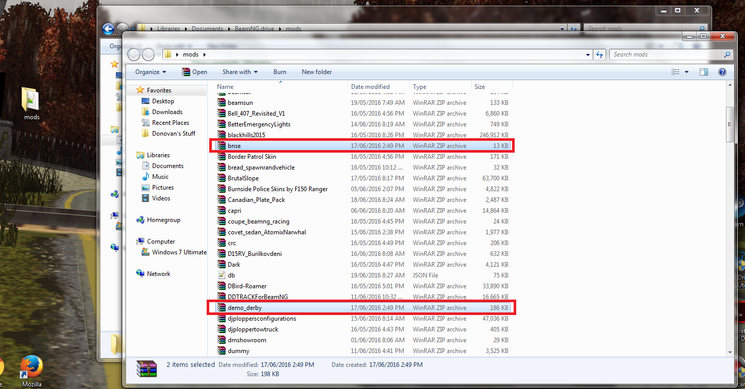
Task: Open the help question mark icon
Action: tap(722, 72)
